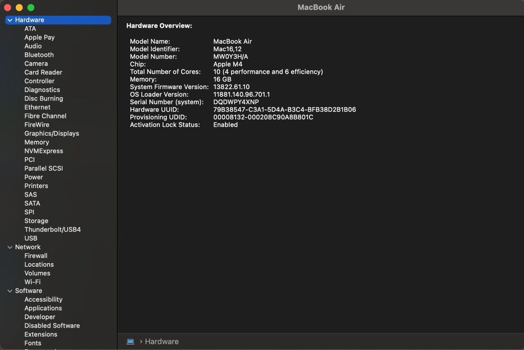
Task: Open Storage information
Action: [37, 221]
